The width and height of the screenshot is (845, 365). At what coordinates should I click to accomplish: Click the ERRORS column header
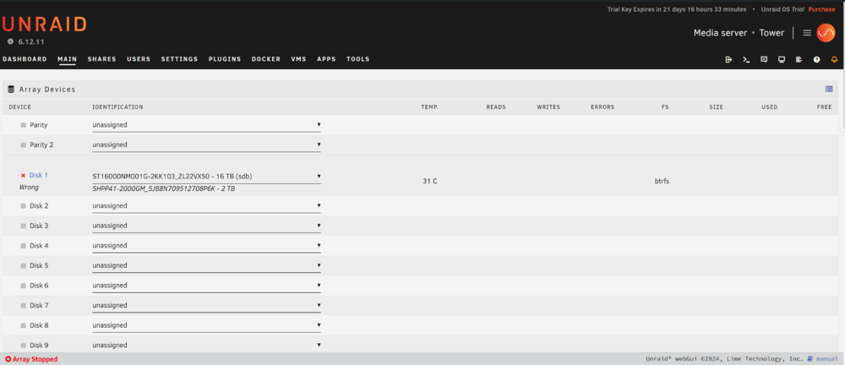[x=602, y=107]
